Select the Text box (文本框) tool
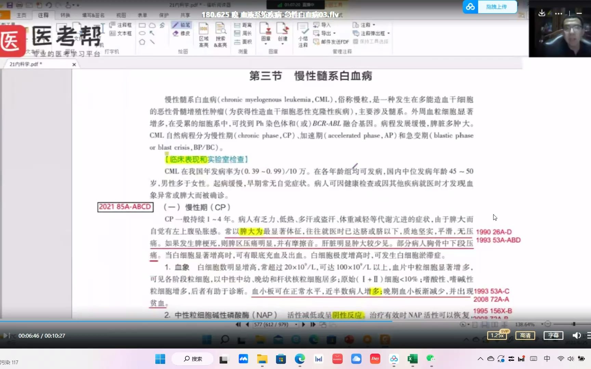Image resolution: width=591 pixels, height=369 pixels. 120,33
